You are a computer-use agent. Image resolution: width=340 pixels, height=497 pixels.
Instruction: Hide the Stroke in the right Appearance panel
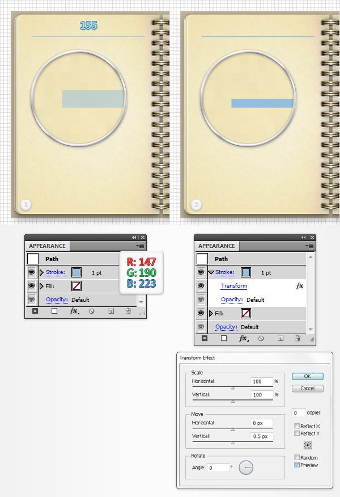click(x=201, y=272)
